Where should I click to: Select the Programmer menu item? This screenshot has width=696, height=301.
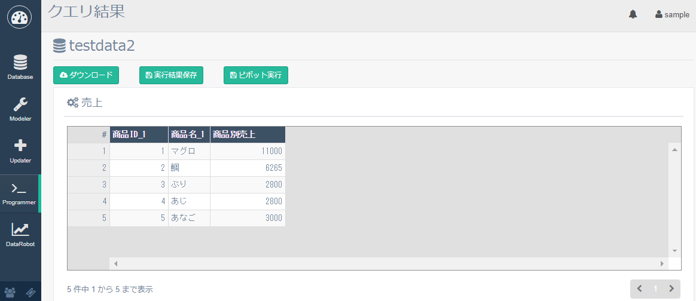tap(20, 193)
